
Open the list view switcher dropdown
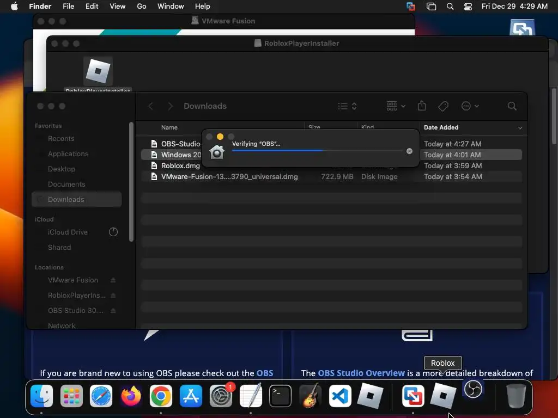[x=347, y=106]
